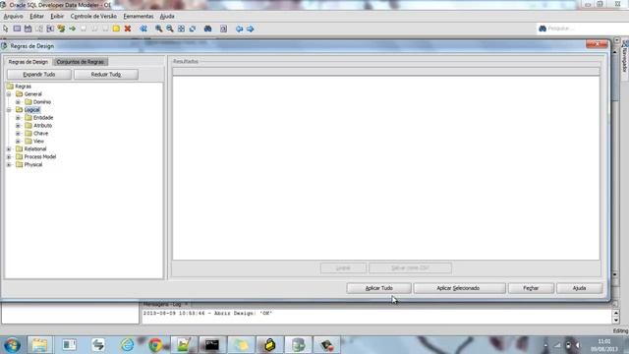Viewport: 629px width, 354px height.
Task: Select the Regras root tree item
Action: pyautogui.click(x=23, y=87)
